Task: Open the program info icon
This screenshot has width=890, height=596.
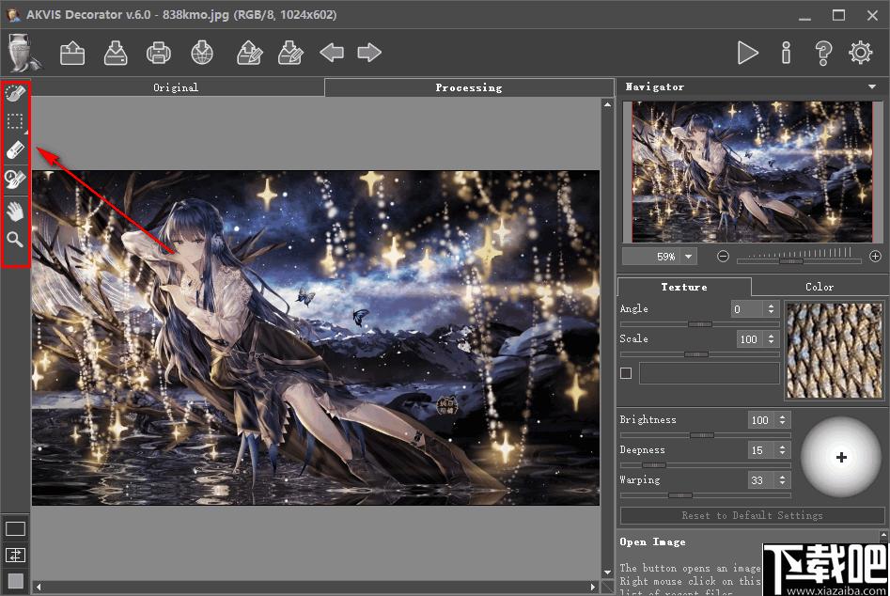Action: tap(786, 53)
